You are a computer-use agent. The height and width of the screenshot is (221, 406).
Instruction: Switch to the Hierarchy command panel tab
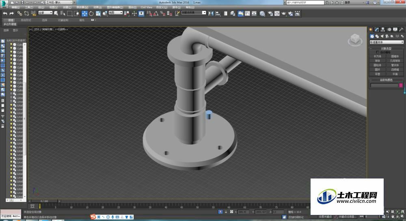click(383, 30)
